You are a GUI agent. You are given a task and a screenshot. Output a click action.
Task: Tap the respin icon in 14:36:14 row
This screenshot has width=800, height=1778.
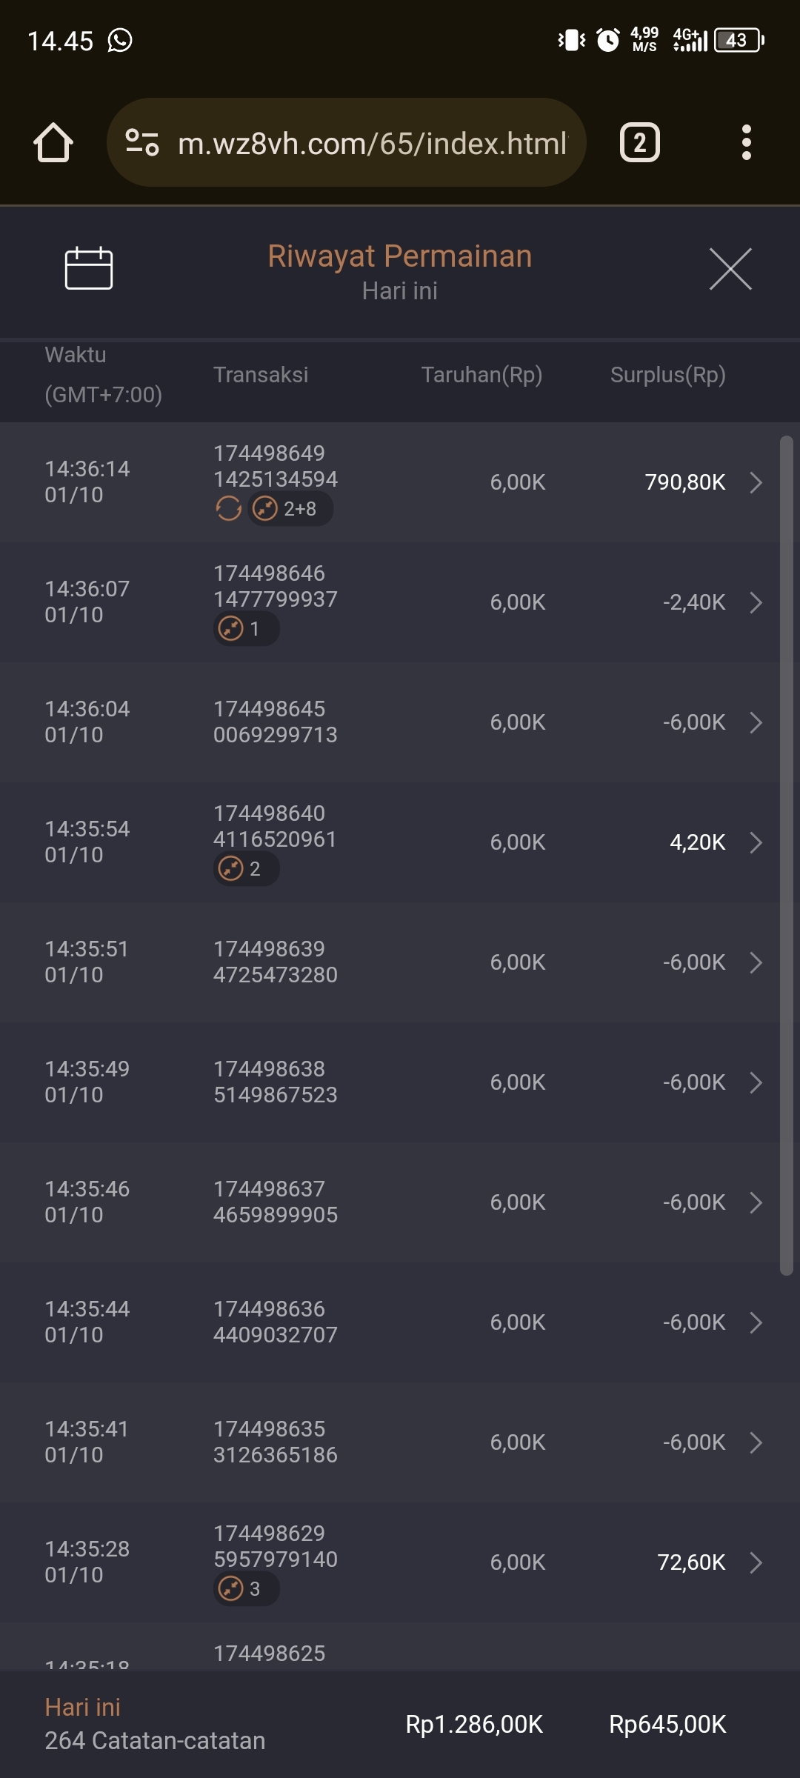[228, 509]
